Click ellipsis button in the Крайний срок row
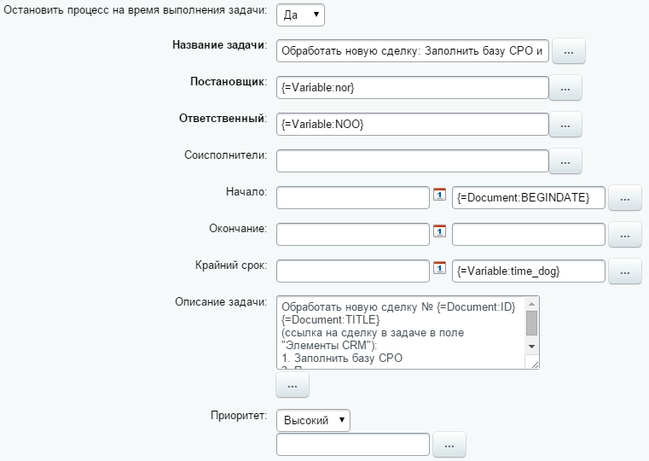The height and width of the screenshot is (461, 649). tap(624, 271)
